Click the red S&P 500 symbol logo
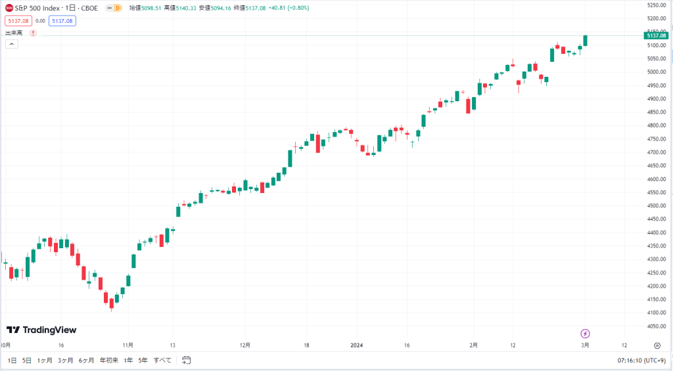This screenshot has height=371, width=673. point(9,8)
